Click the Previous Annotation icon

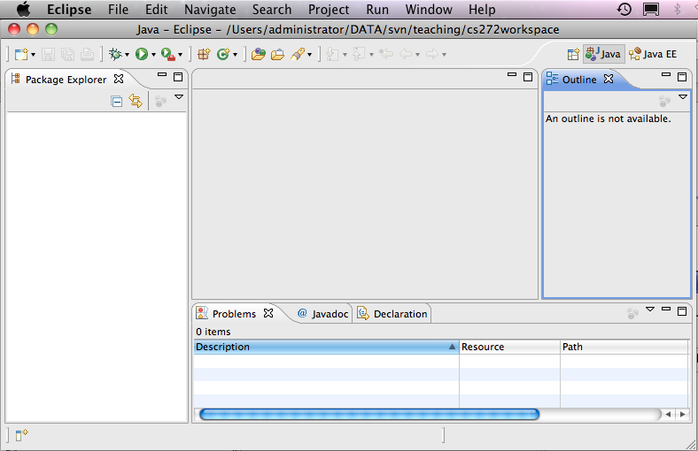[359, 54]
